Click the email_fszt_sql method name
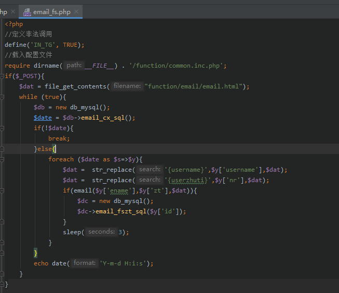Screen dimensions: 339x293 click(120, 211)
